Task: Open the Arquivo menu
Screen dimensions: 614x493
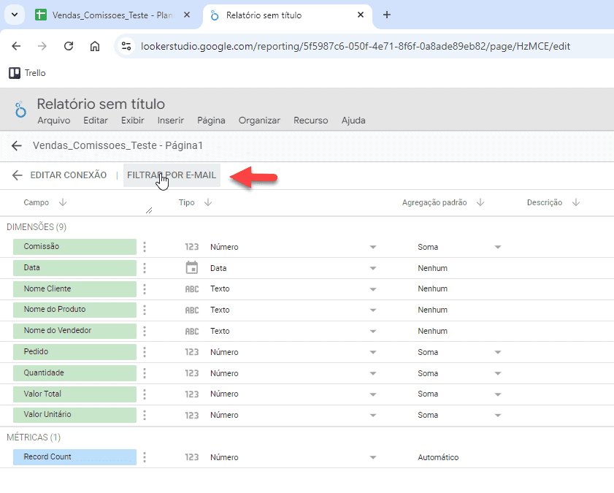Action: [53, 121]
